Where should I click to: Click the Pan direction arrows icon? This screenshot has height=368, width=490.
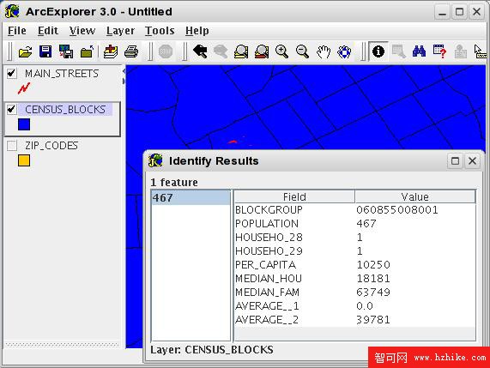pos(344,51)
